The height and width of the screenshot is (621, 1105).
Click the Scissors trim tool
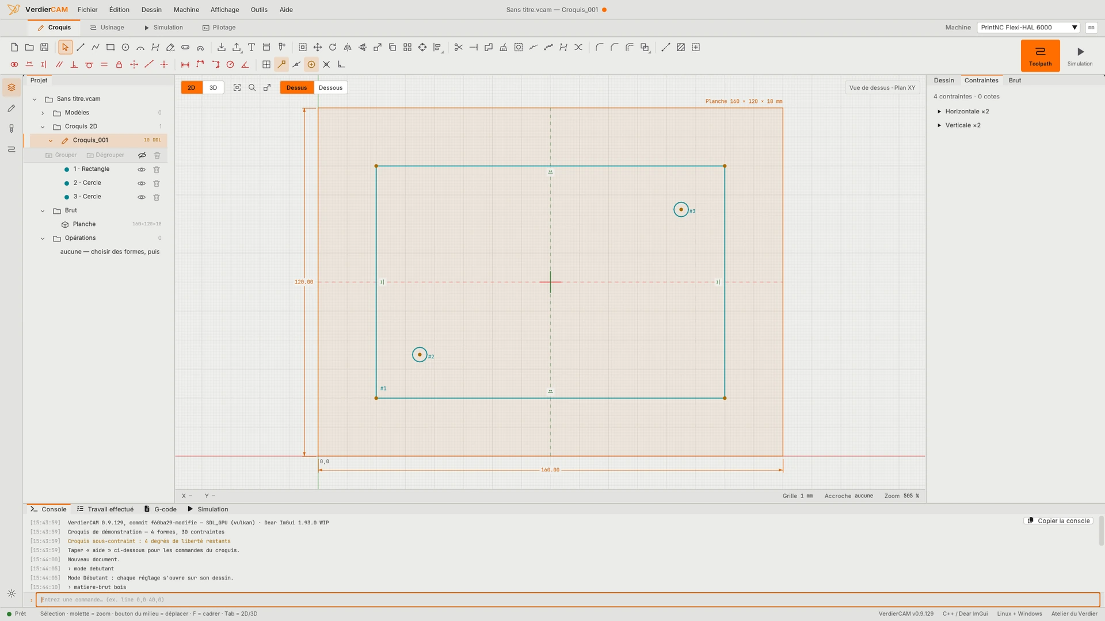click(459, 48)
